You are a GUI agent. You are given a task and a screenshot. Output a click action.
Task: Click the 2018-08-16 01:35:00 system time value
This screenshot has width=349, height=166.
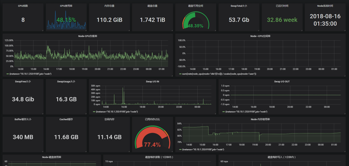click(325, 20)
